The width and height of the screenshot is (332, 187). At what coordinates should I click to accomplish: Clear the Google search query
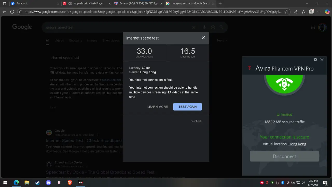194,27
